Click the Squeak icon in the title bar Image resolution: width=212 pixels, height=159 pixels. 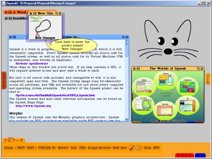point(4,3)
